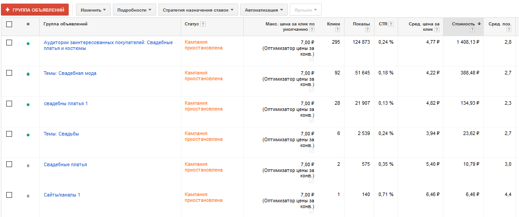Open Темы: Свадебная мода ad group
Screen dimensions: 519x217
tap(70, 74)
